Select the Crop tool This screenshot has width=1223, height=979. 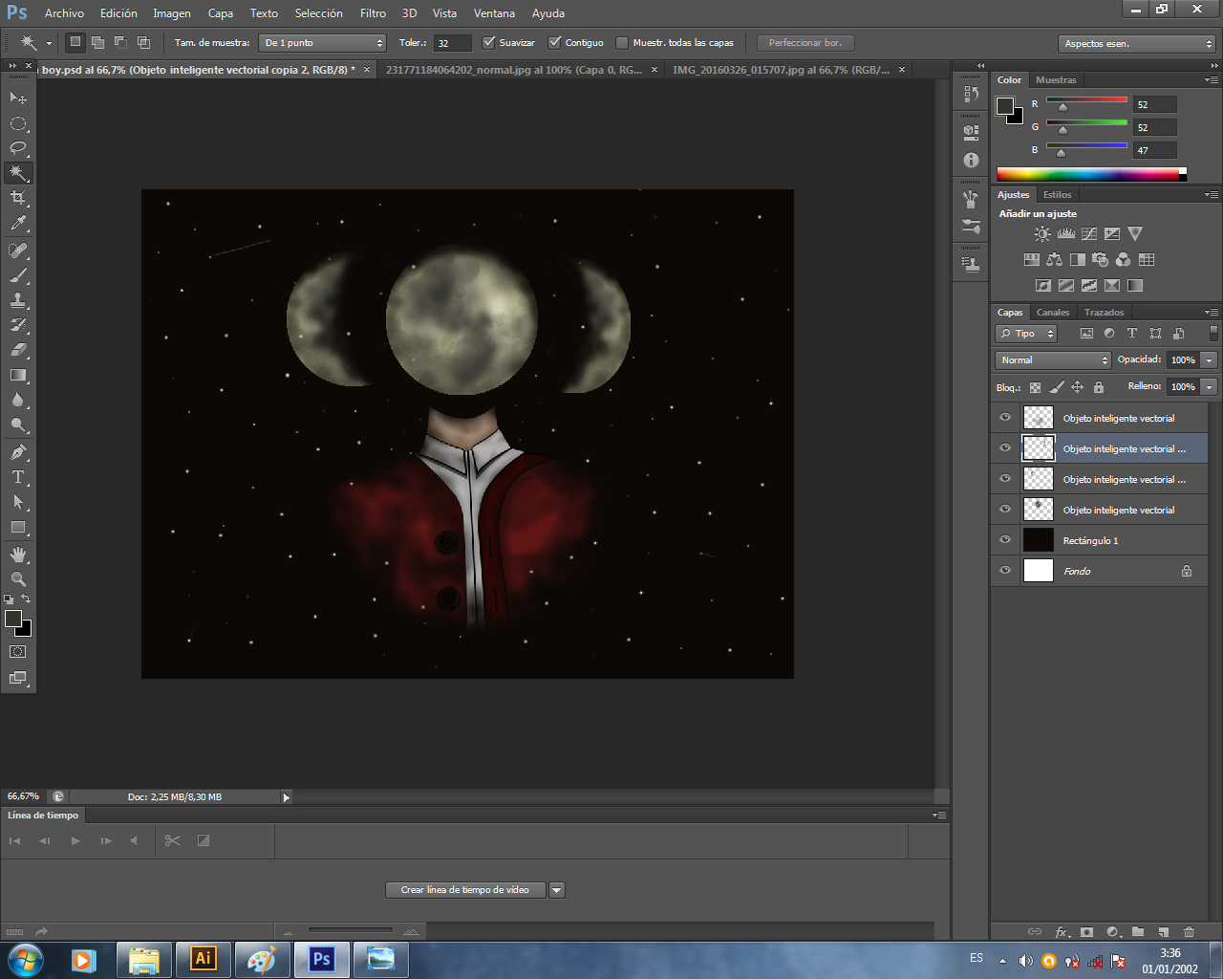click(18, 198)
